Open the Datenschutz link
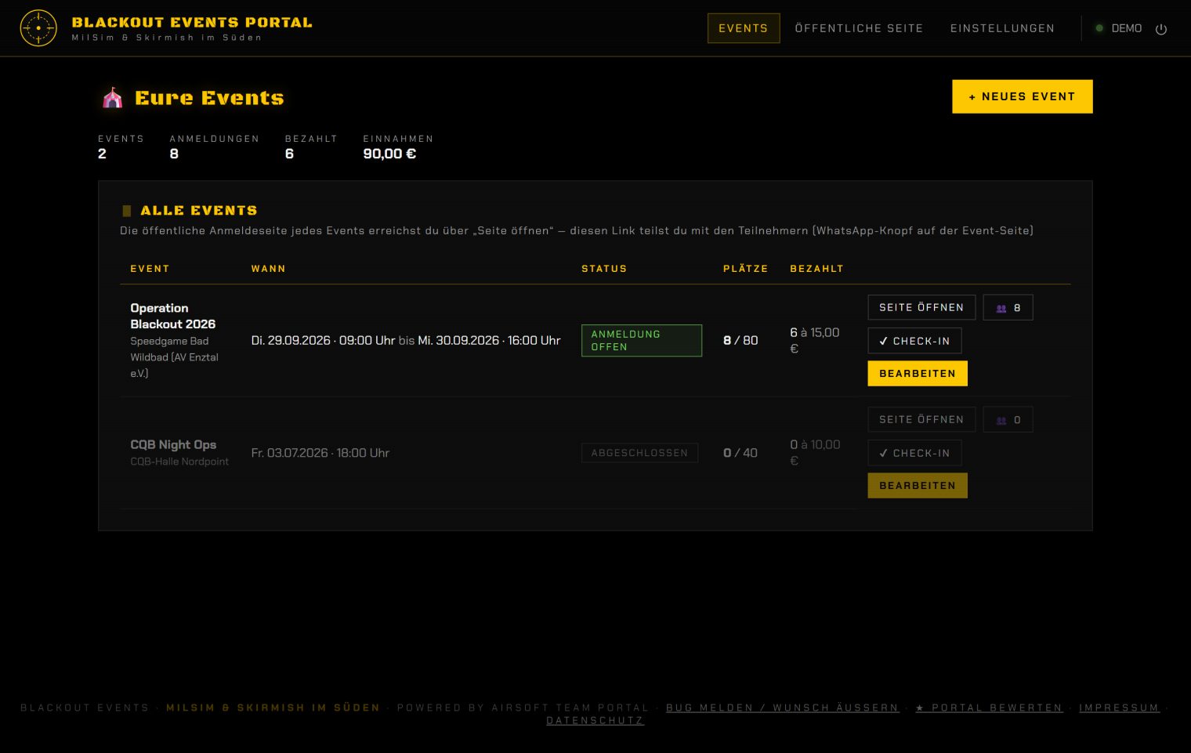Image resolution: width=1191 pixels, height=753 pixels. click(595, 721)
